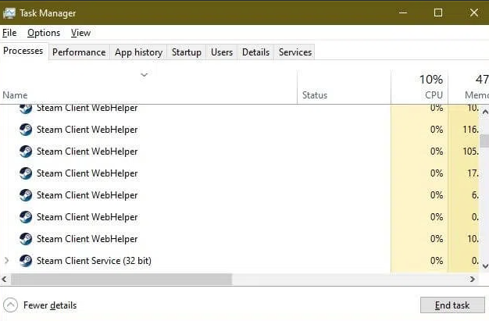
Task: Click the Task Manager title bar icon
Action: (x=9, y=13)
